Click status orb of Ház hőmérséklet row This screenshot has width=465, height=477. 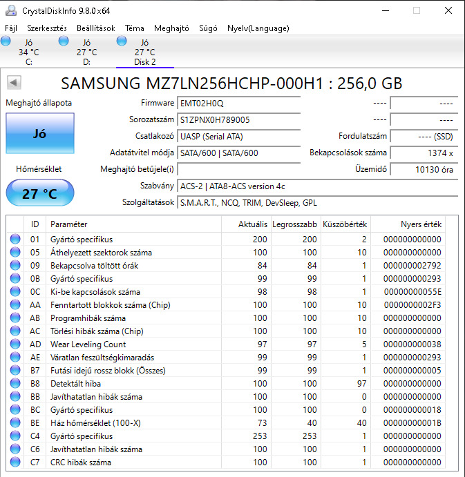click(15, 422)
